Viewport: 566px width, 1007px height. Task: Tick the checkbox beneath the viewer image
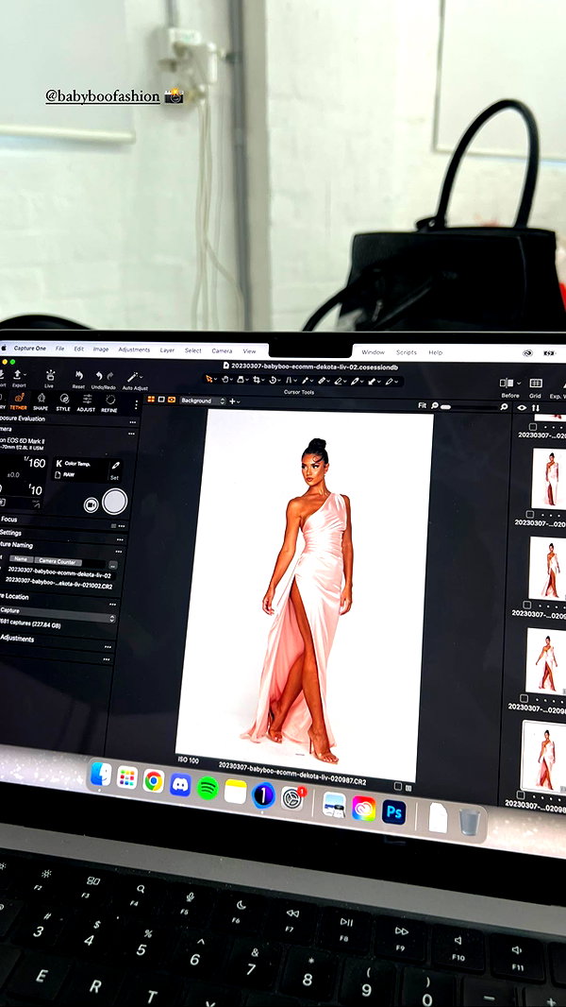coord(397,786)
